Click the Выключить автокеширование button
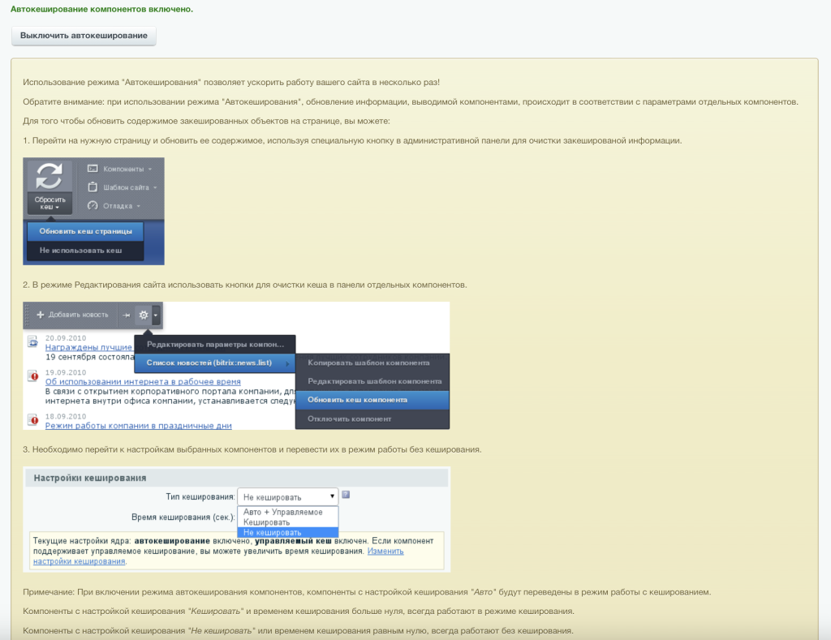 coord(84,36)
